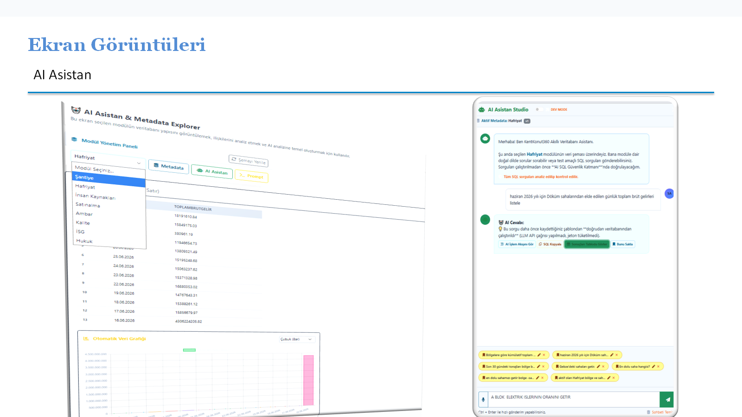Open the AI Asistan button
The width and height of the screenshot is (742, 417).
tap(212, 171)
